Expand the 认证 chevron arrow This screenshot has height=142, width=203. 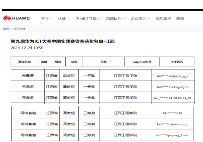(68, 18)
